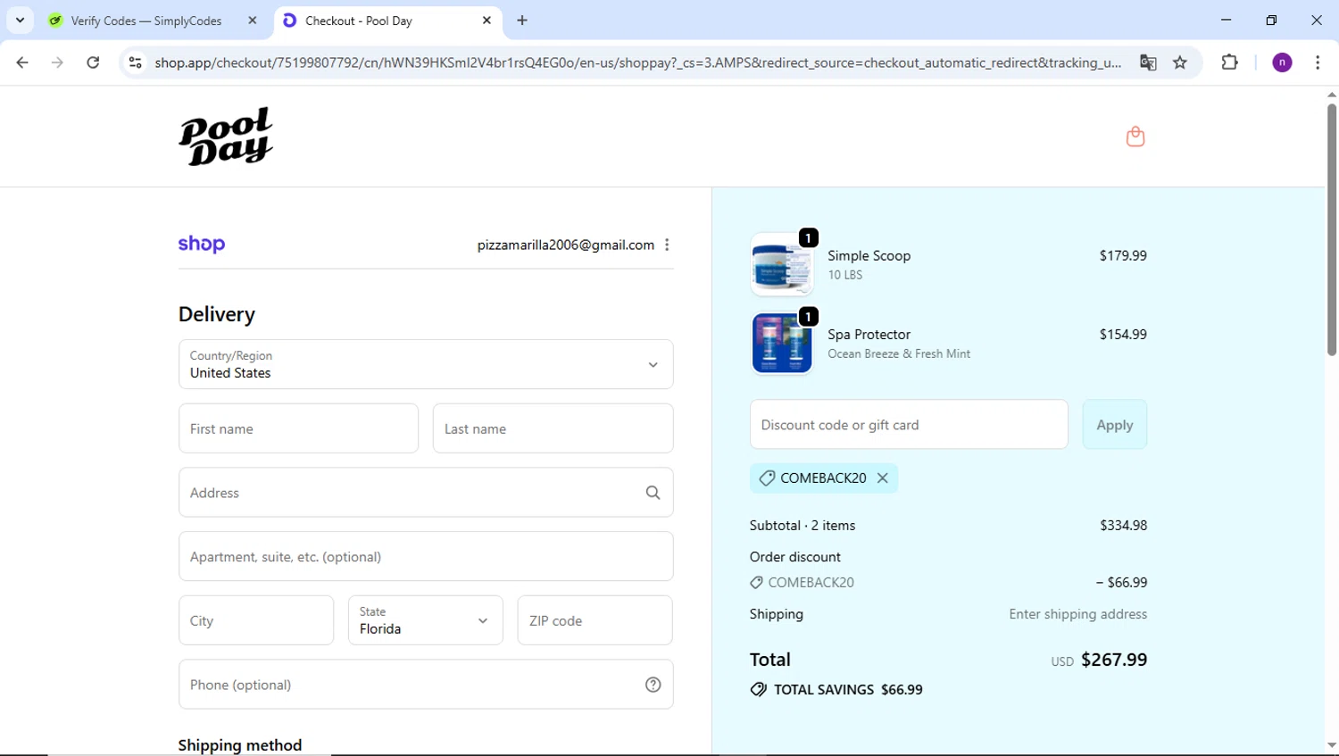Remove the COMEBACK20 discount code

882,478
